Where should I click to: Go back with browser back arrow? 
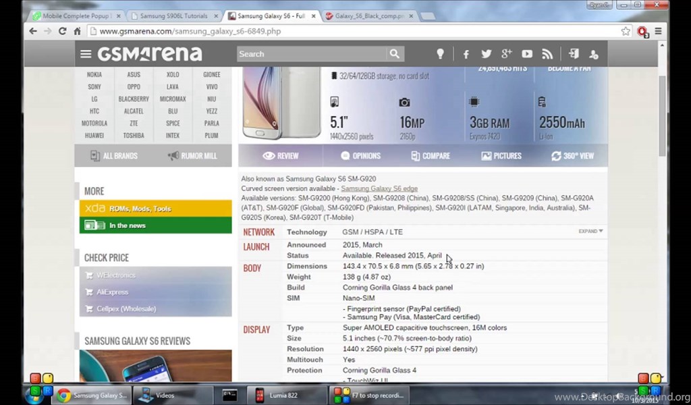coord(33,31)
